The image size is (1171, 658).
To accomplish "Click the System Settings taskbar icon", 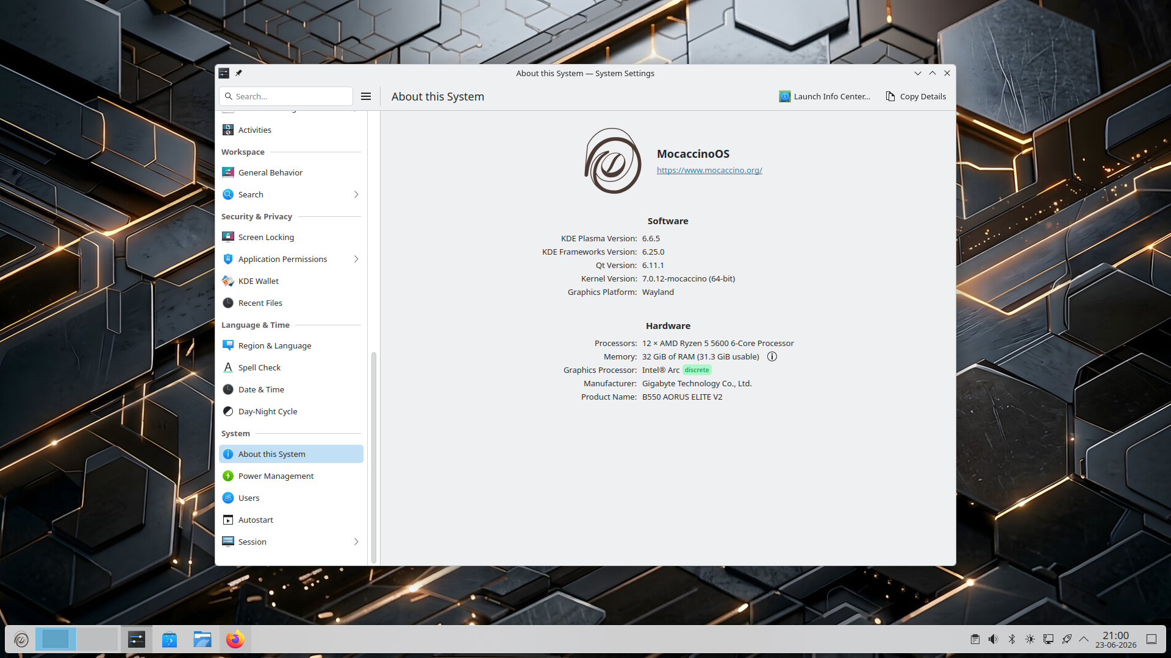I will pos(137,639).
